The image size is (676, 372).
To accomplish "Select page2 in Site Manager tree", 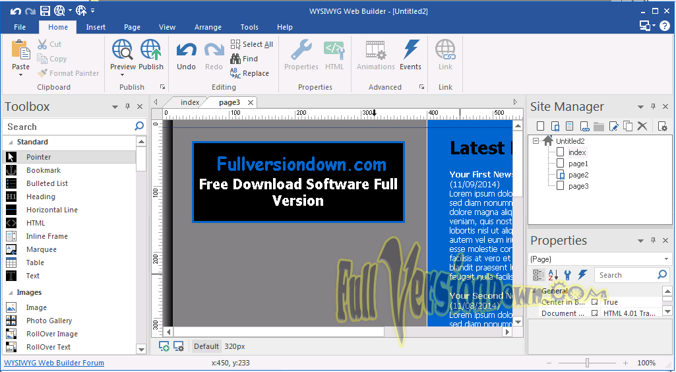I will click(x=578, y=175).
